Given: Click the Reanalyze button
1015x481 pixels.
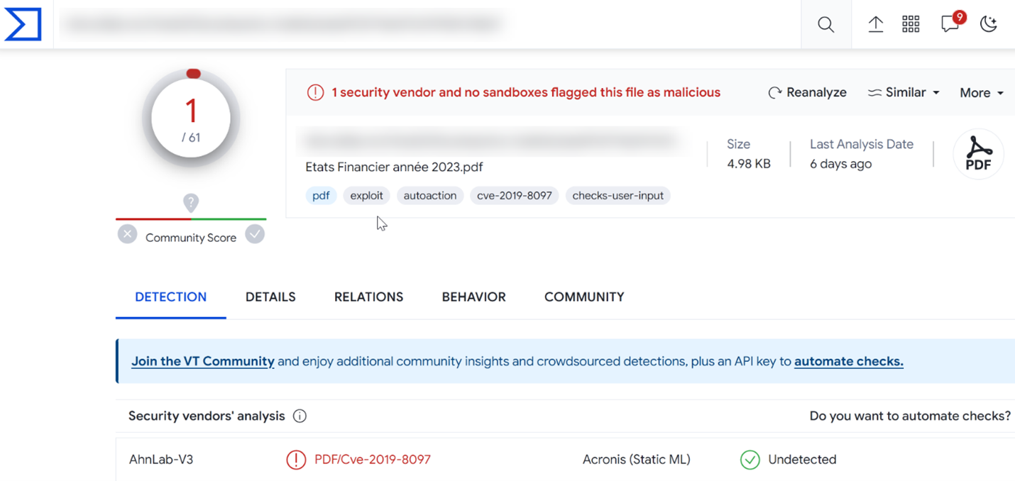Looking at the screenshot, I should pyautogui.click(x=808, y=93).
